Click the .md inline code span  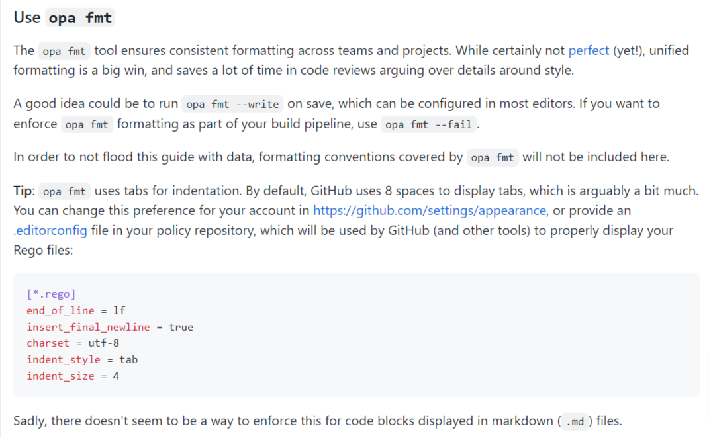click(x=574, y=421)
